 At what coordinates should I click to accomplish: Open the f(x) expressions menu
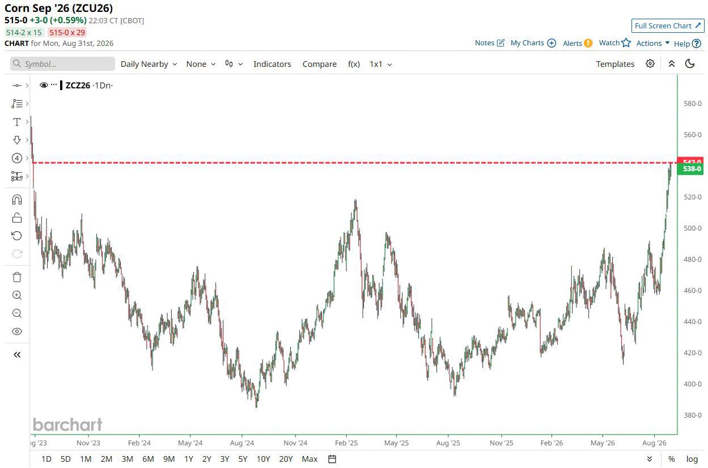[x=354, y=64]
